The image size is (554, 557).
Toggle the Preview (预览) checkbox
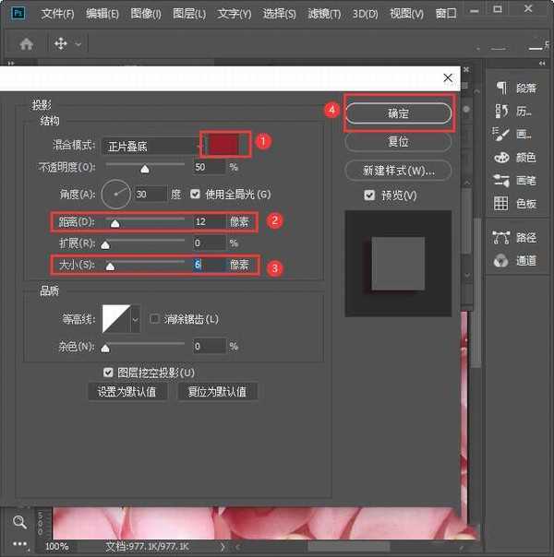(x=369, y=195)
